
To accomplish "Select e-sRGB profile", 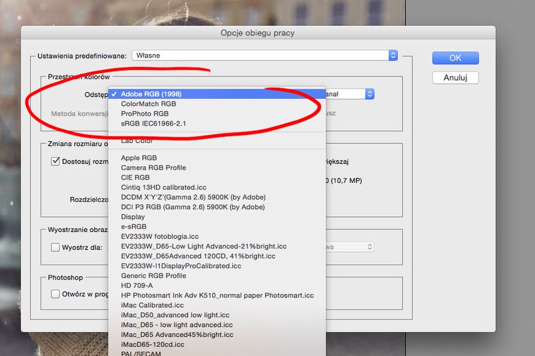I will [217, 226].
